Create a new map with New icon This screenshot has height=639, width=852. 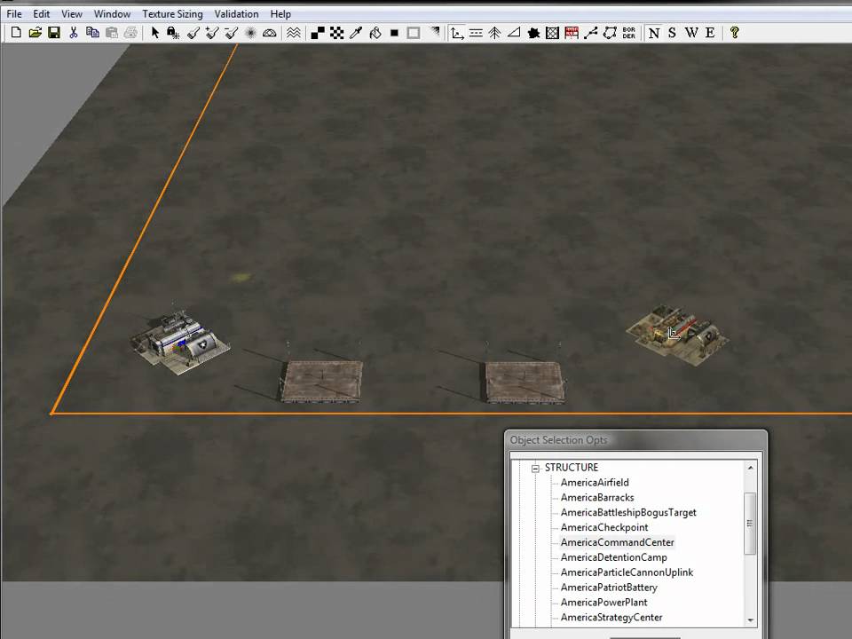tap(16, 33)
